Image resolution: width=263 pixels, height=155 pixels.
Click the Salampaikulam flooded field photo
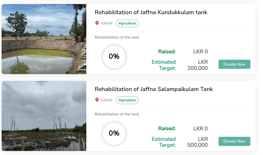point(44,116)
